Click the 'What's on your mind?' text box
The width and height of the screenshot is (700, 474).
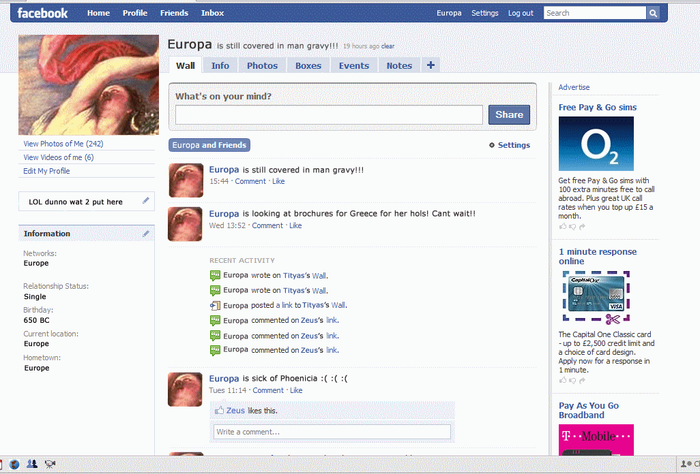(x=329, y=115)
